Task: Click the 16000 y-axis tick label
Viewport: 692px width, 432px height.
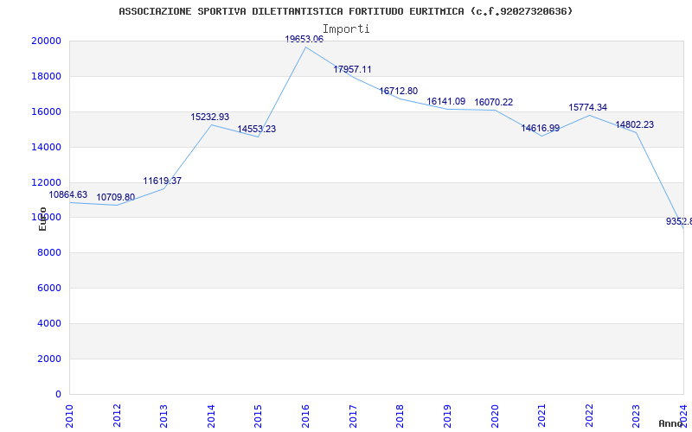Action: pos(46,111)
